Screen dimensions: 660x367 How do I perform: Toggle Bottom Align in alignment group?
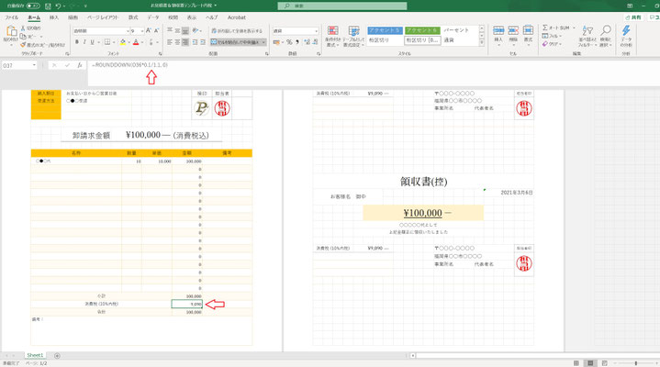[185, 30]
